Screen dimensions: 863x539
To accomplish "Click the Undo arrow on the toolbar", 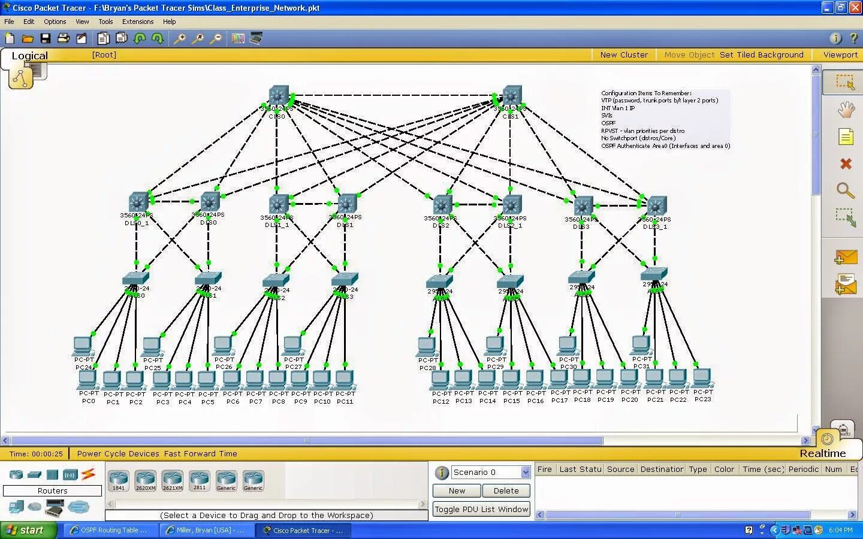I will tap(140, 38).
